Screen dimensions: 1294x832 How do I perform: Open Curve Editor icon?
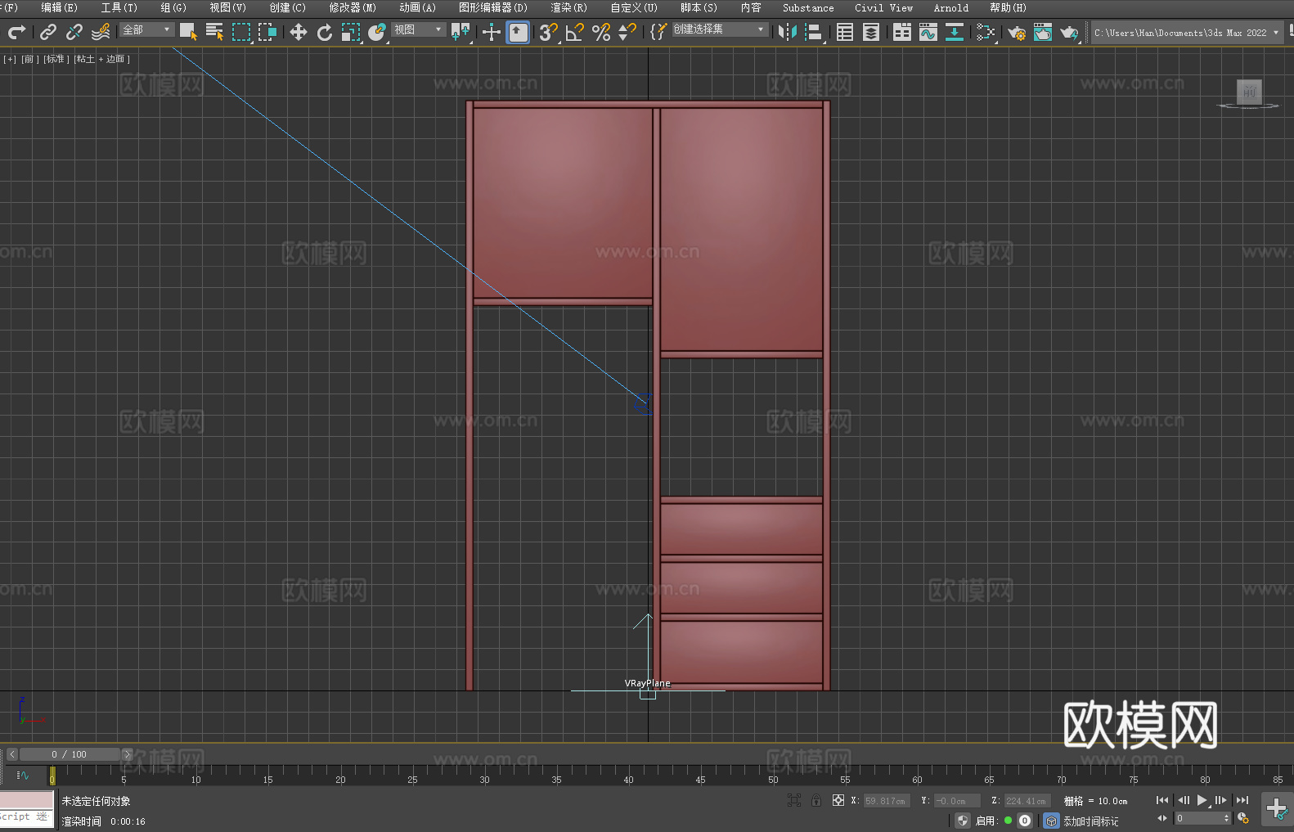(928, 32)
